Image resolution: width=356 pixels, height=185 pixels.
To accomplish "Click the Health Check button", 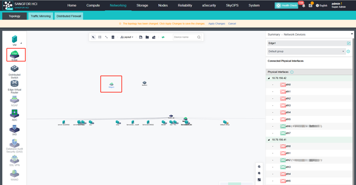I will click(x=287, y=6).
